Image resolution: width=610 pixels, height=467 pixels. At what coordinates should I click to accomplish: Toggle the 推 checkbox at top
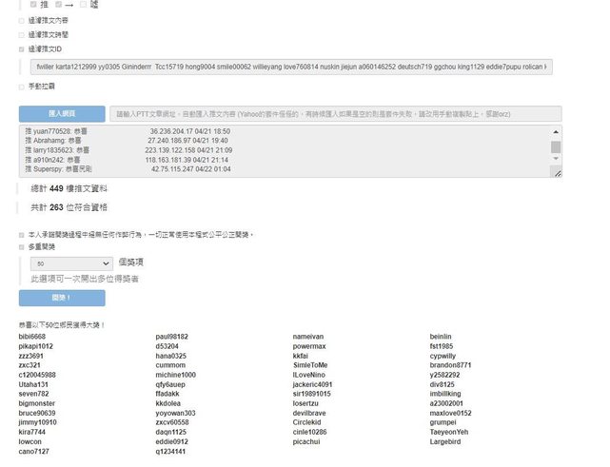coord(34,5)
